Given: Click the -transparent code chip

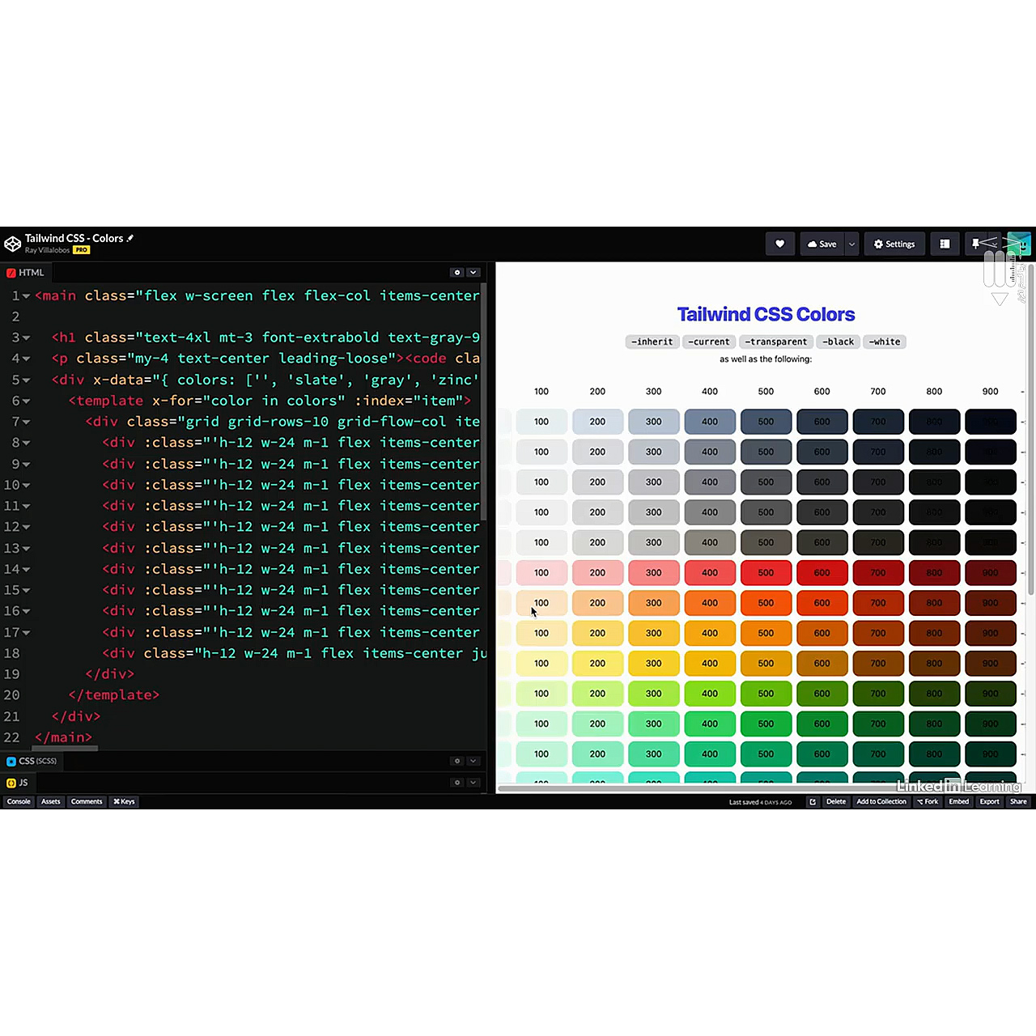Looking at the screenshot, I should 775,342.
